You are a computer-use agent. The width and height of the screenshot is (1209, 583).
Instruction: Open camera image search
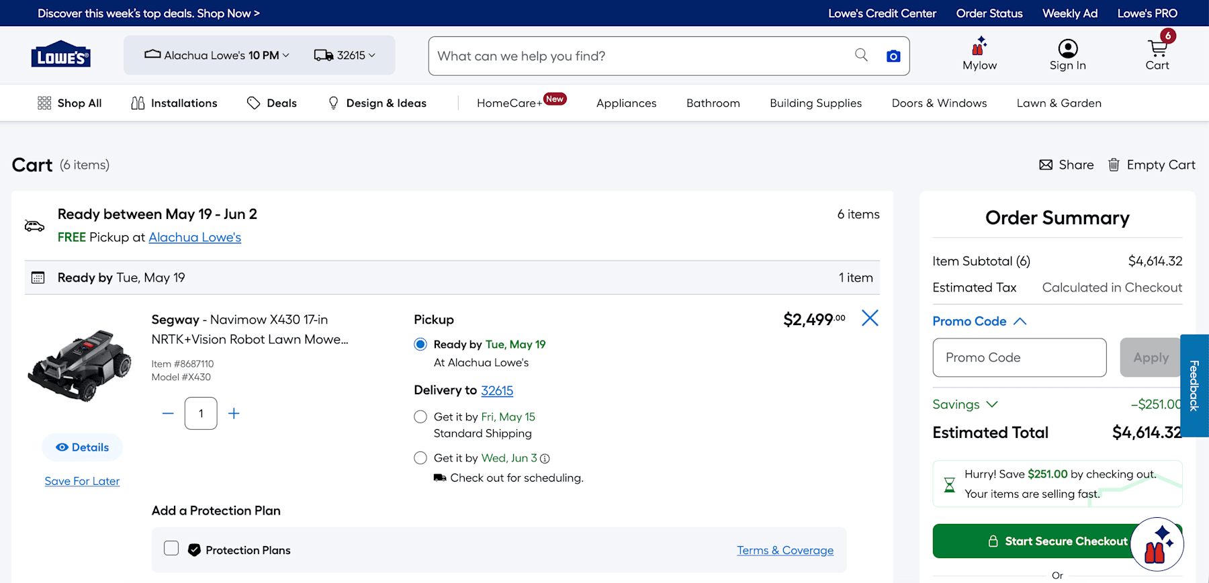pos(893,56)
